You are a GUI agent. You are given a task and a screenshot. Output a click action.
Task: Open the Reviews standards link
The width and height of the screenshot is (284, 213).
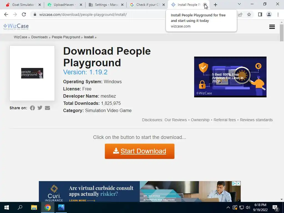(x=256, y=120)
